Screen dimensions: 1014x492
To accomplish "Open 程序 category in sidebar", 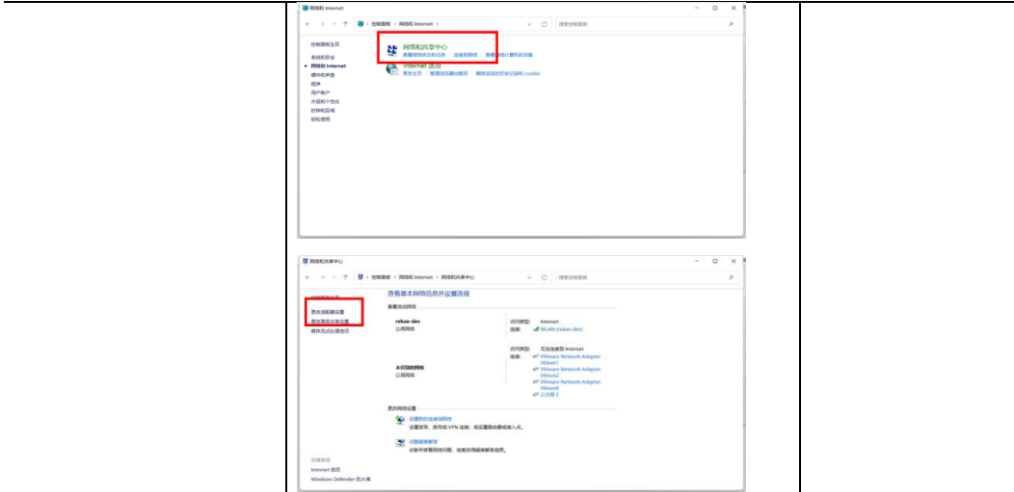I will coord(315,84).
